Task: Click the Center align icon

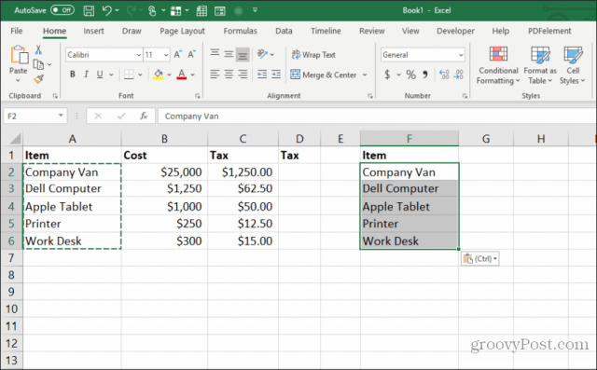Action: point(229,75)
